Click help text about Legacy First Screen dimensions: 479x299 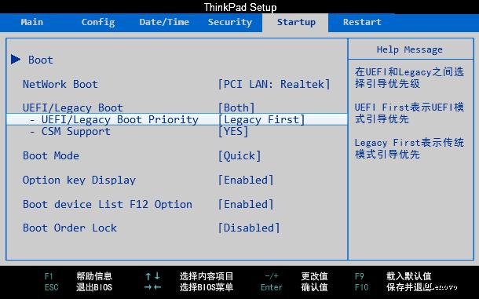pos(409,148)
